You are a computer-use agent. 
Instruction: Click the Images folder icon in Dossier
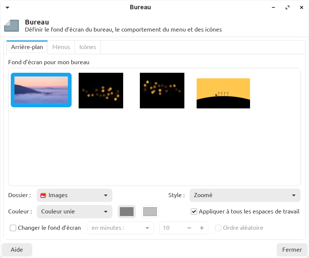click(x=43, y=195)
